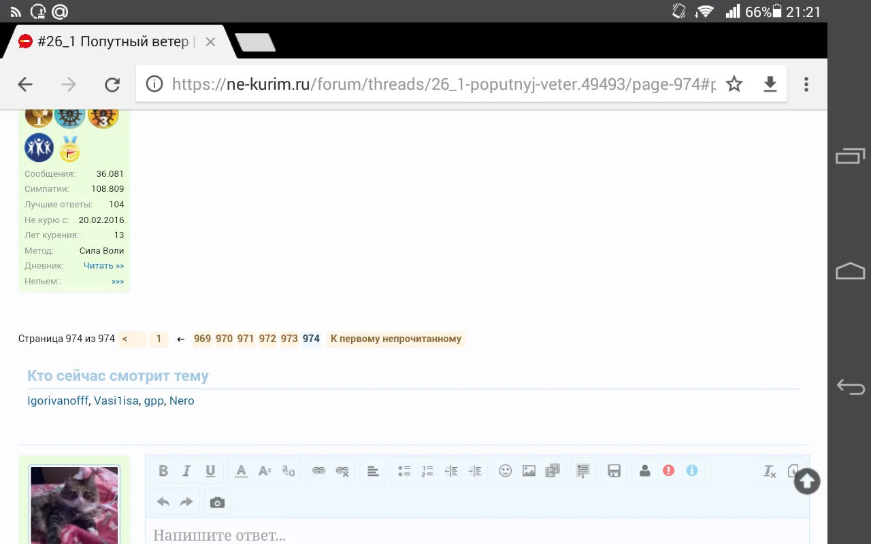The image size is (871, 544).
Task: Click the insert image icon
Action: (529, 471)
